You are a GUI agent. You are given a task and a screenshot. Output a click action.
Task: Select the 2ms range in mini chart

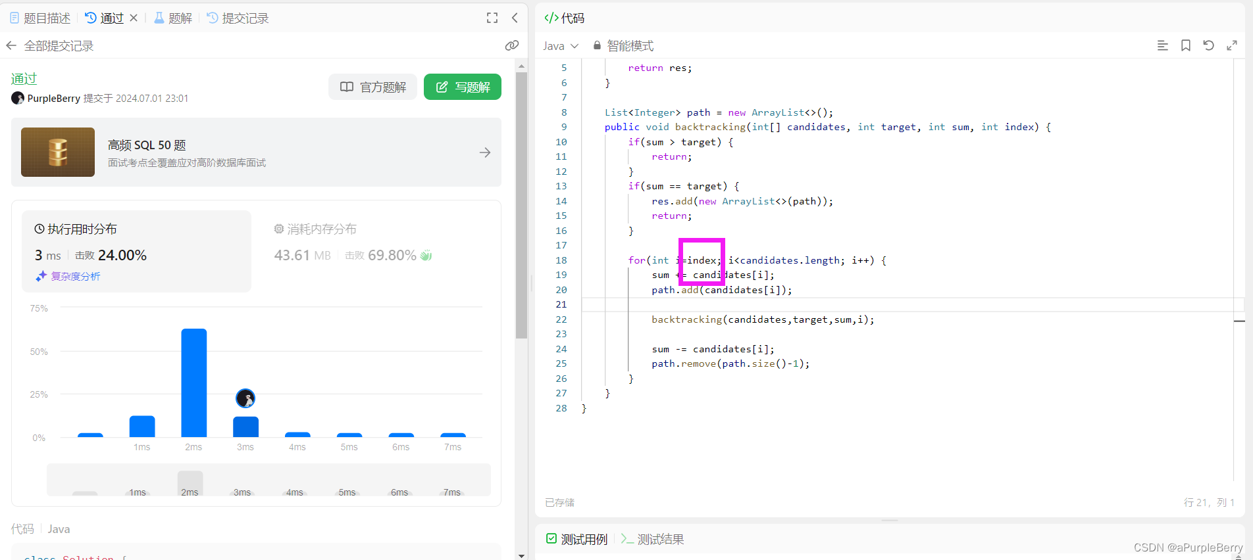[x=190, y=484]
